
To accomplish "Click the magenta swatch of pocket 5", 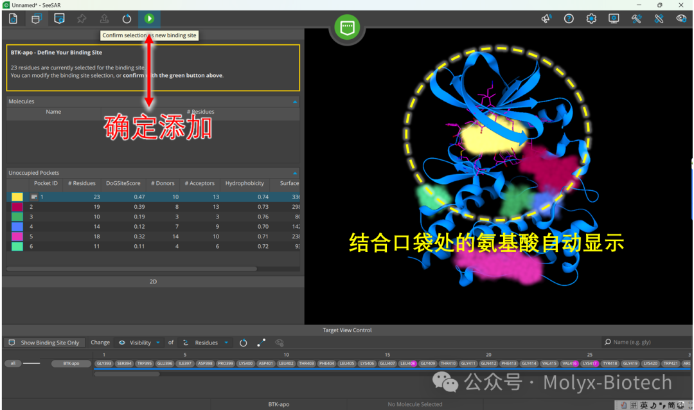I will point(17,236).
